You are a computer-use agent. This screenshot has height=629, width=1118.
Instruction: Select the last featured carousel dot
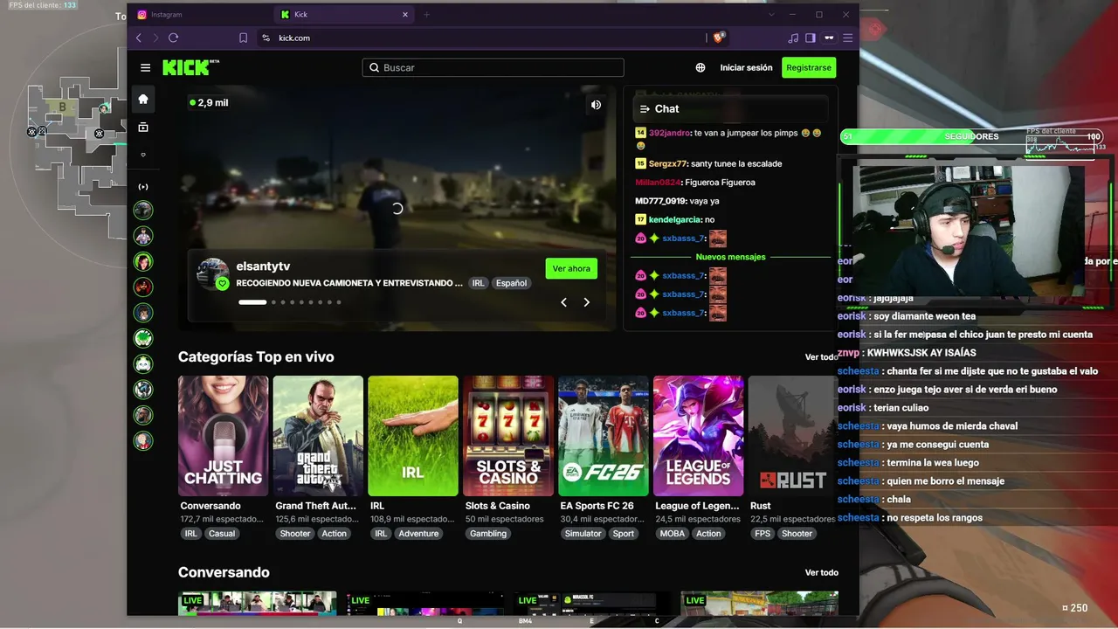(x=339, y=302)
